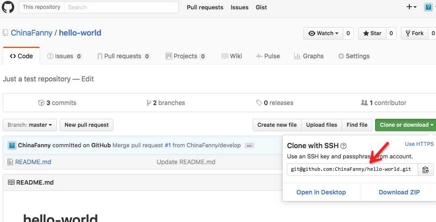Open the GitHub home logo
The height and width of the screenshot is (222, 436).
pyautogui.click(x=8, y=7)
